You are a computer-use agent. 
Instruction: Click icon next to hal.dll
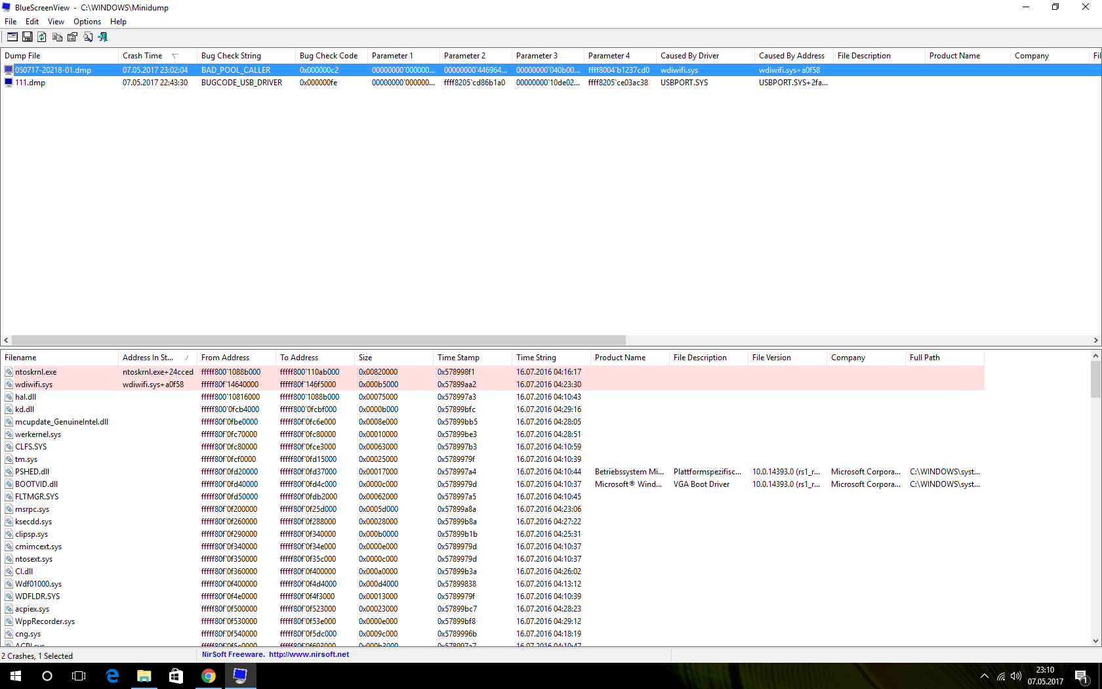[x=9, y=397]
